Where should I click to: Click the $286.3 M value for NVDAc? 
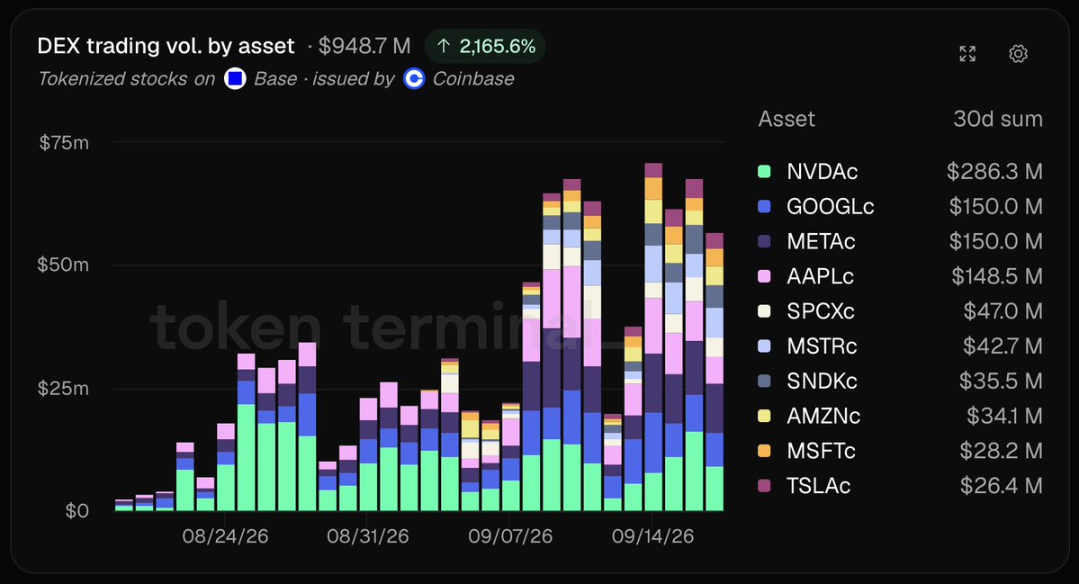click(x=994, y=171)
